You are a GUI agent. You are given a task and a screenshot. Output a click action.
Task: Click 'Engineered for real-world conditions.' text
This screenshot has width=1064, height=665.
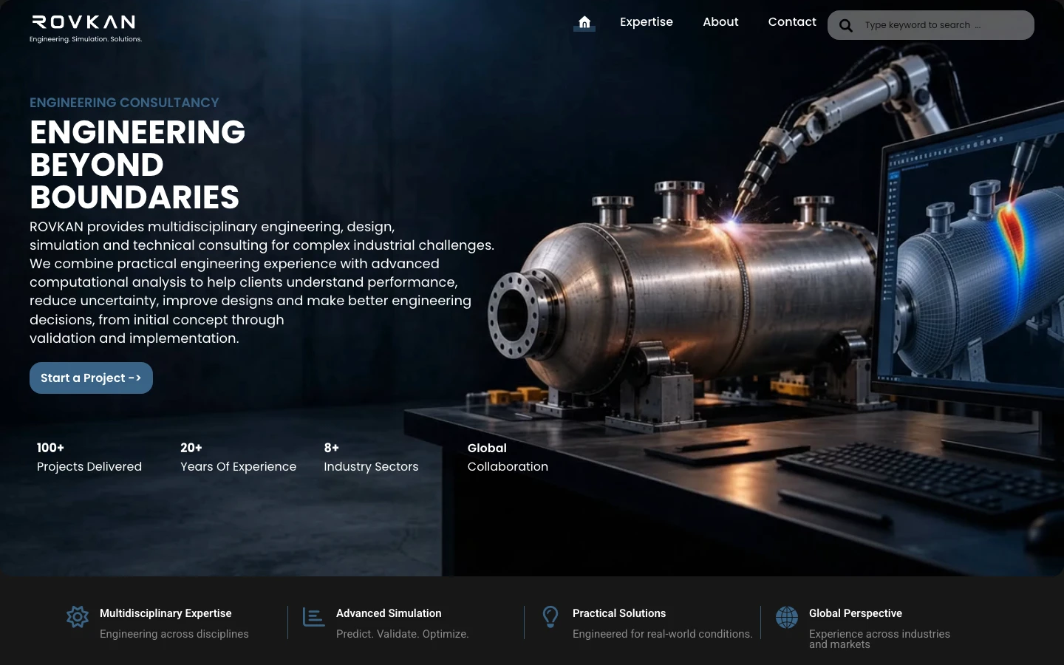point(663,634)
